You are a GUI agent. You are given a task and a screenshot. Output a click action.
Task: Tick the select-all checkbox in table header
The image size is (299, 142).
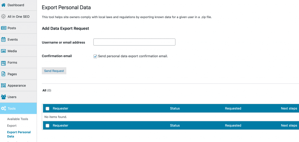click(x=48, y=109)
